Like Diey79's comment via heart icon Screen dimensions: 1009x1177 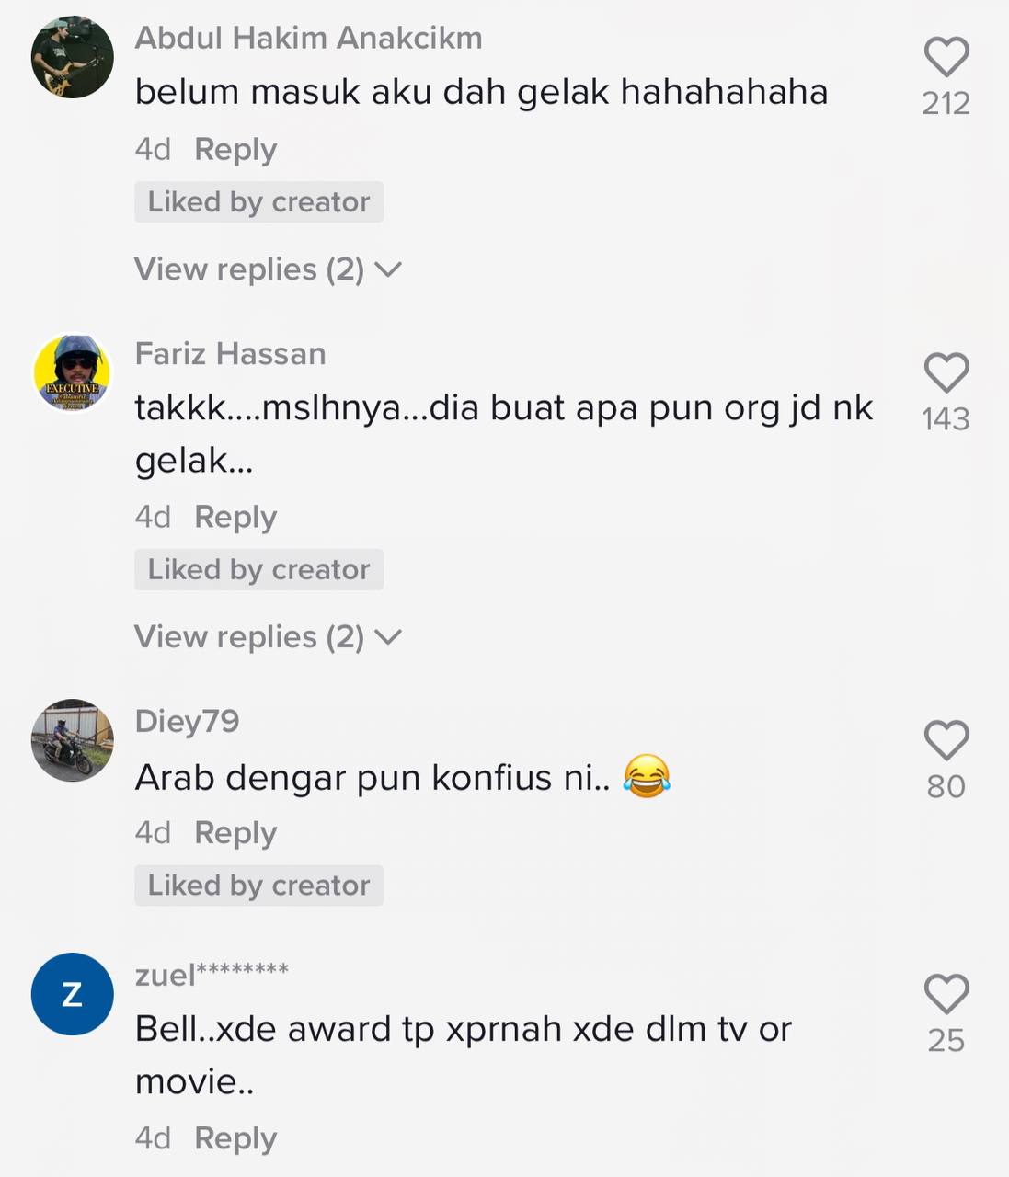[x=946, y=740]
